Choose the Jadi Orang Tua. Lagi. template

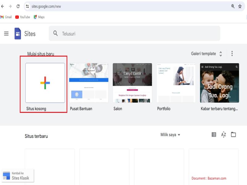220,83
